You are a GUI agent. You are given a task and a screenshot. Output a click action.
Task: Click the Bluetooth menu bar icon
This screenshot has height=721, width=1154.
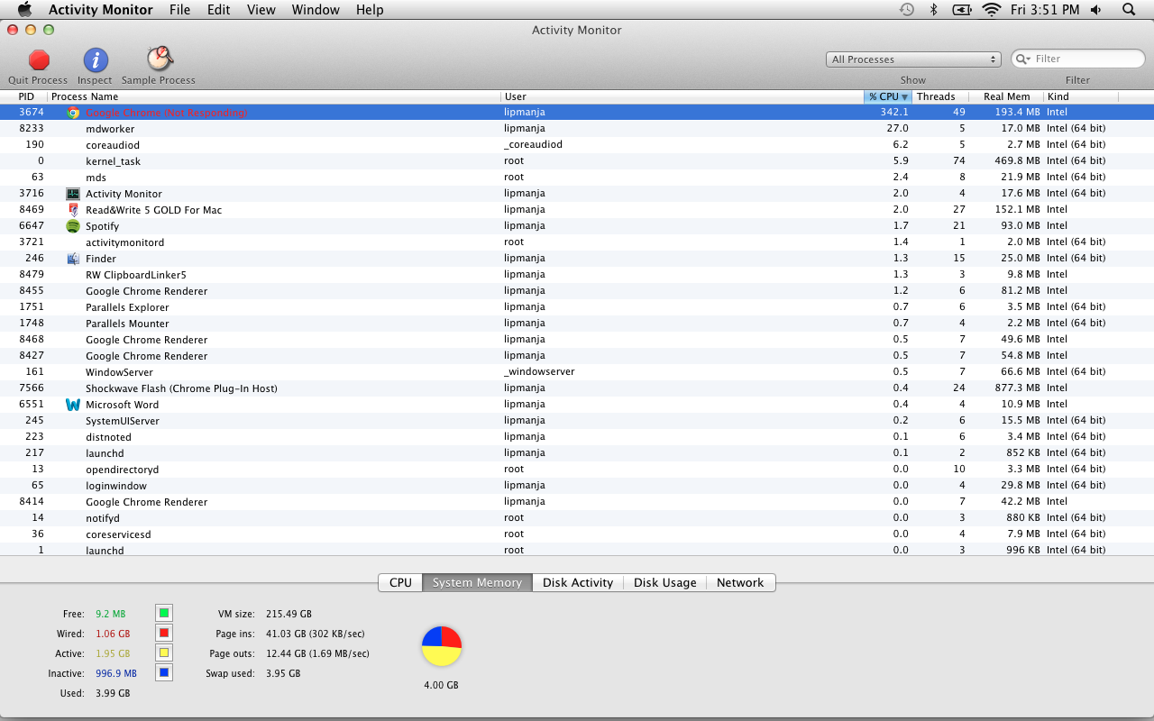click(934, 9)
